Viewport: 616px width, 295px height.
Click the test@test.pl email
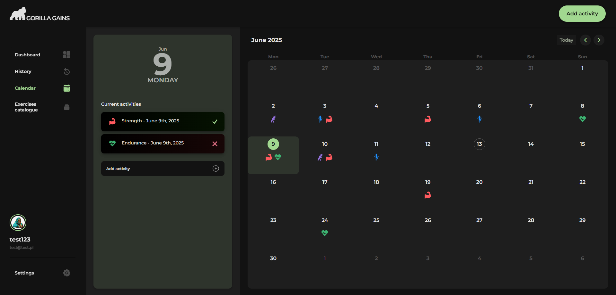point(22,248)
